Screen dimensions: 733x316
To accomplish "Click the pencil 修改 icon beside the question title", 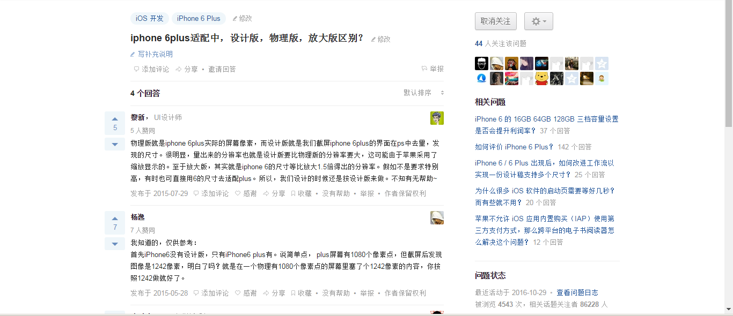I will coord(380,39).
